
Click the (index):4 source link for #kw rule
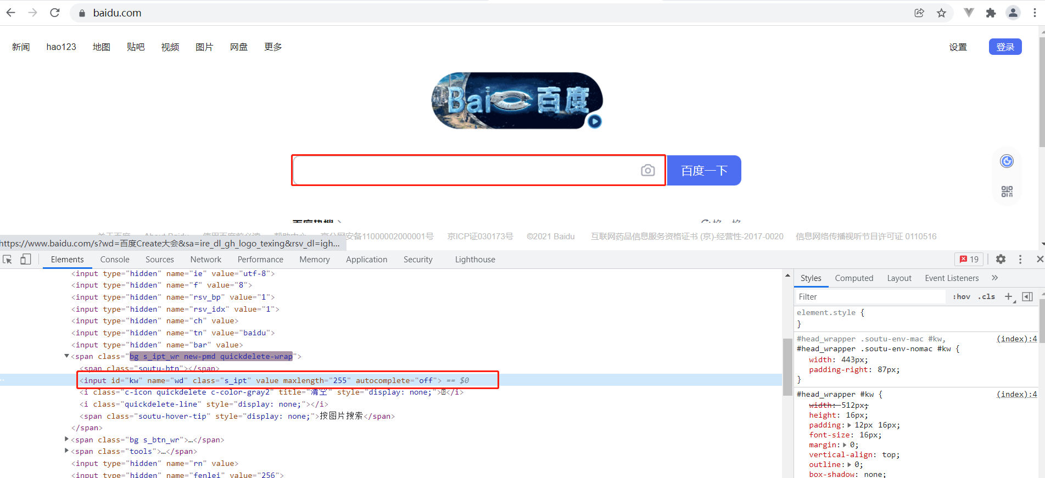pyautogui.click(x=1016, y=394)
